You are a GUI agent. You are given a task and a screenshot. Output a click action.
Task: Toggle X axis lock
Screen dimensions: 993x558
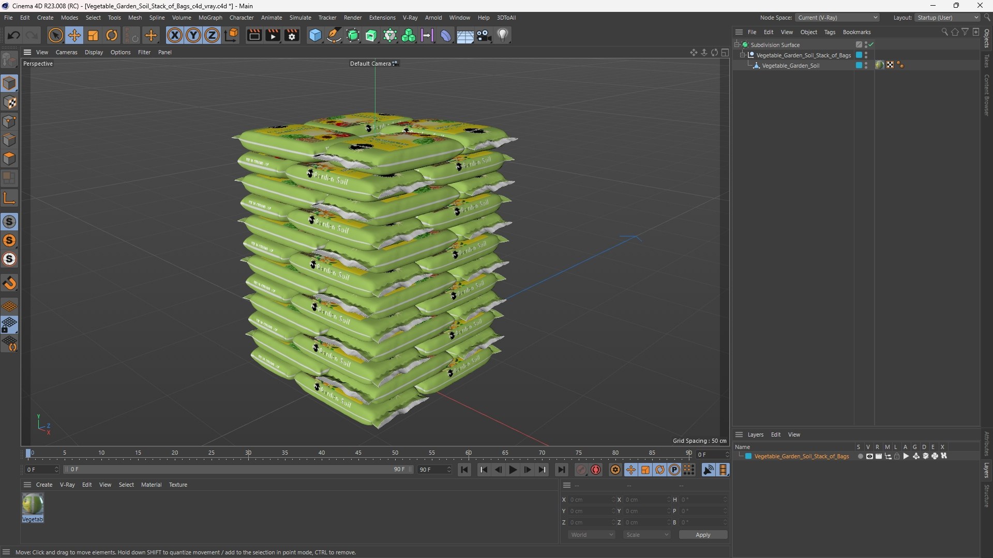pyautogui.click(x=175, y=35)
